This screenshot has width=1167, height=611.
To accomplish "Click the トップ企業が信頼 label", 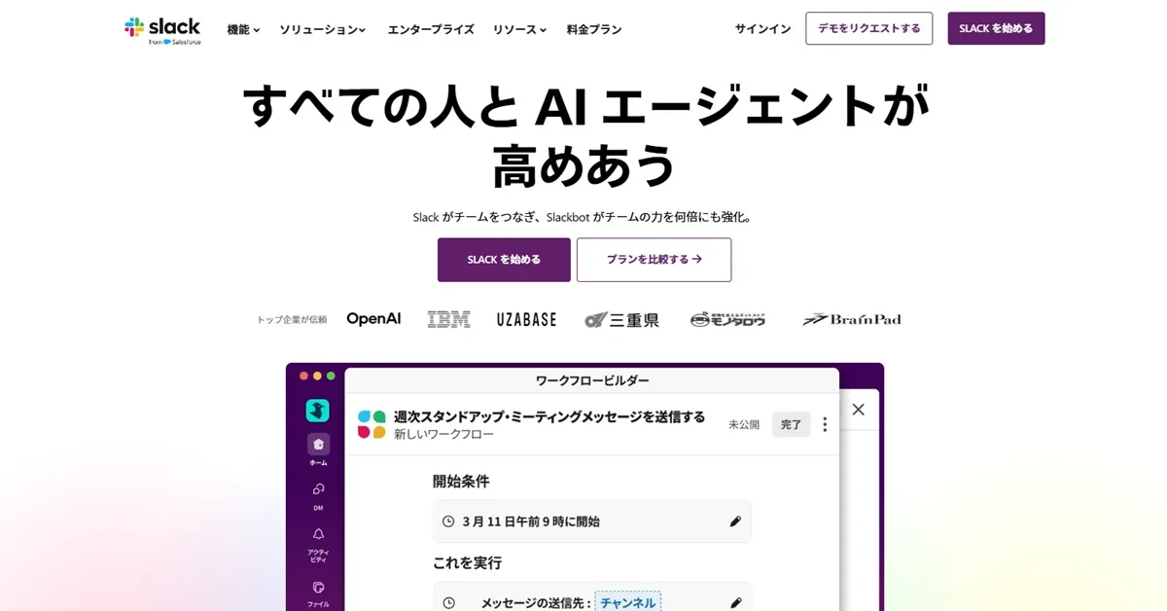I will point(292,319).
